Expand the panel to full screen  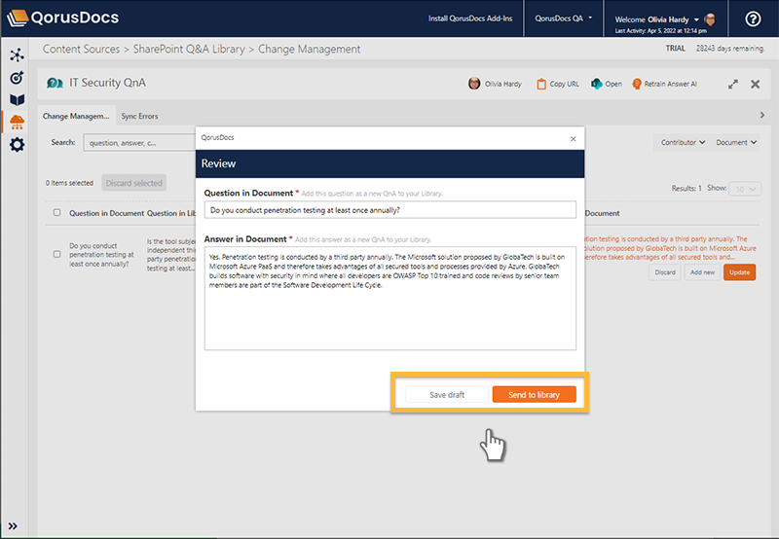pos(732,85)
